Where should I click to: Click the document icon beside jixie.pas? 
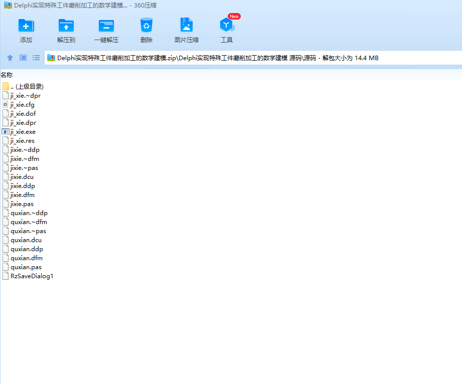(6, 204)
